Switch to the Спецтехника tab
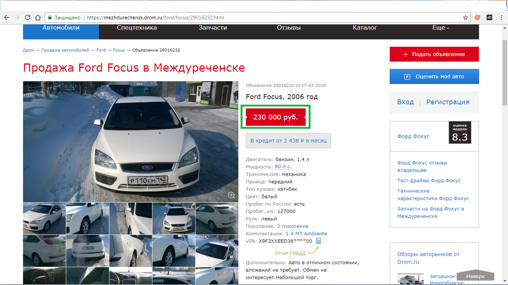Image resolution: width=508 pixels, height=285 pixels. tap(137, 28)
